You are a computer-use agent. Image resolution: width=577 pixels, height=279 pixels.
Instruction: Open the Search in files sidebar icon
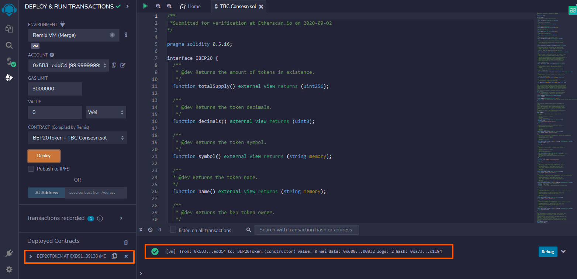click(x=9, y=45)
